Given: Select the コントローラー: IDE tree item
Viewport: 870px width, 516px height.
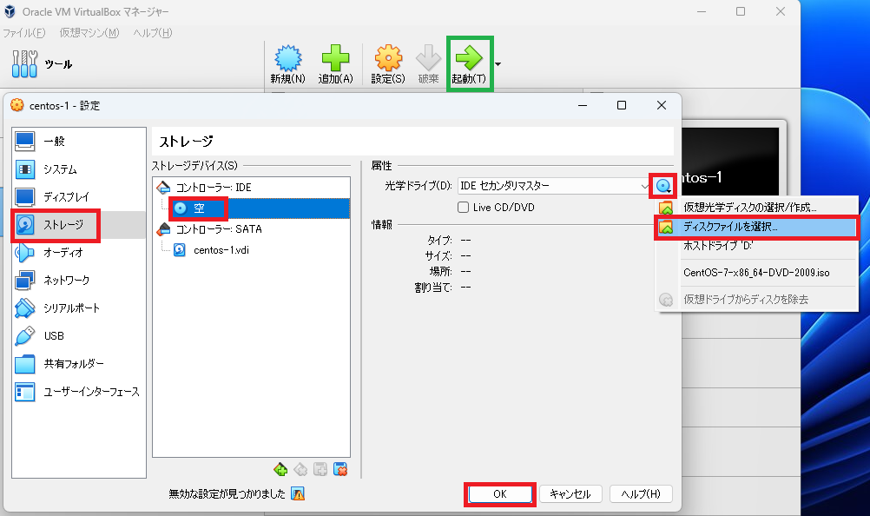Looking at the screenshot, I should tap(251, 188).
